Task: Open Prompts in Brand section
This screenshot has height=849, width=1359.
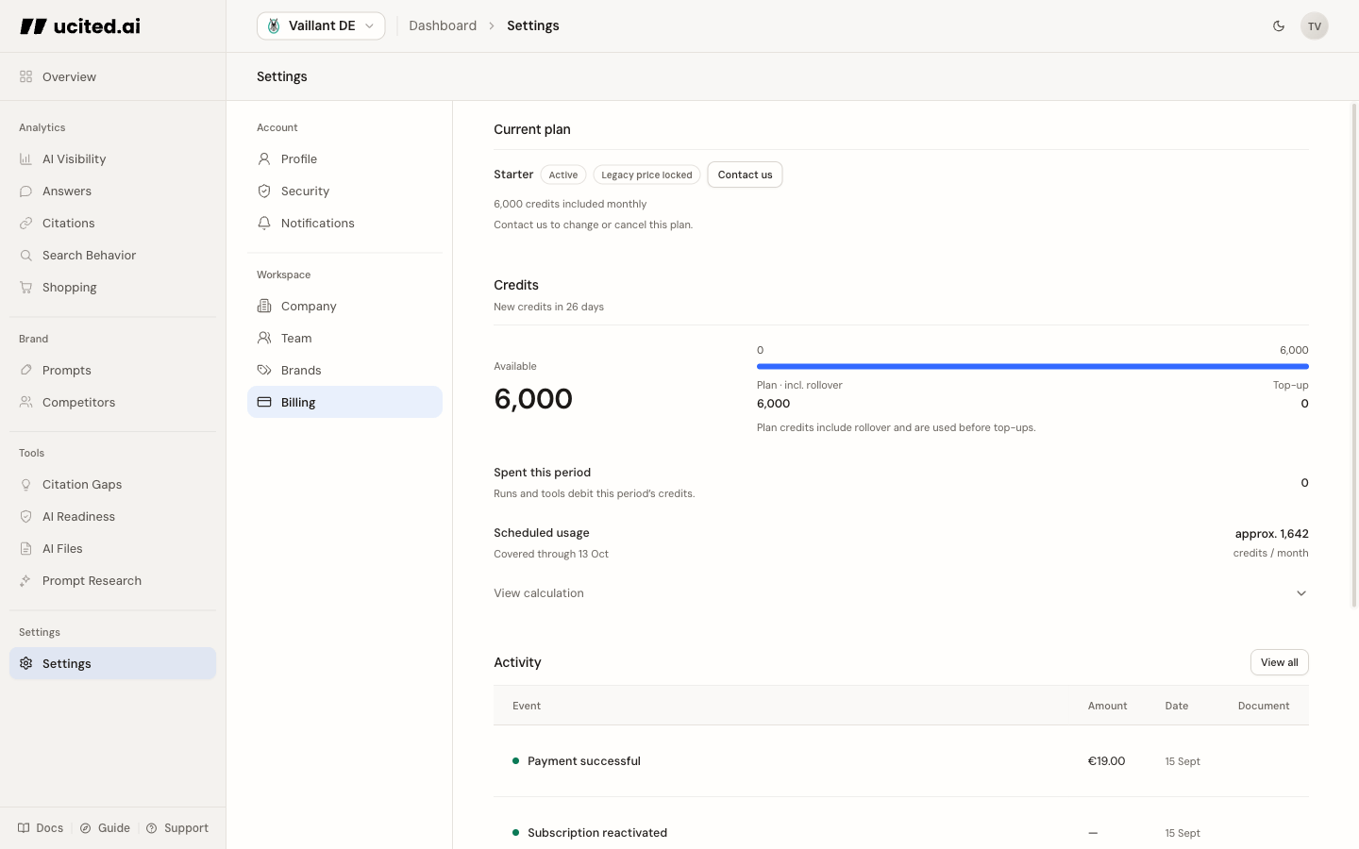Action: [x=112, y=370]
